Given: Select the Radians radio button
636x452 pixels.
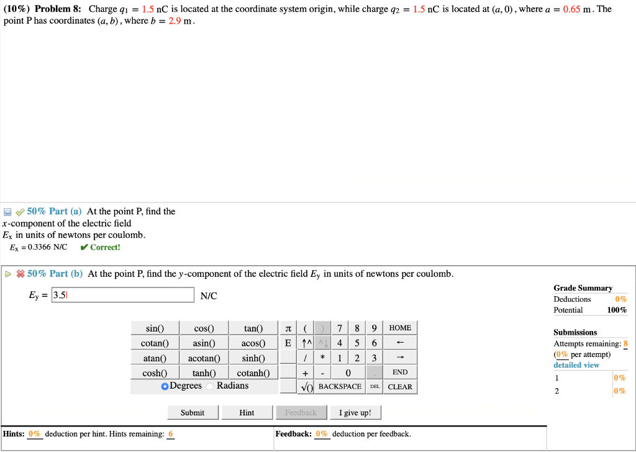Looking at the screenshot, I should coord(211,386).
